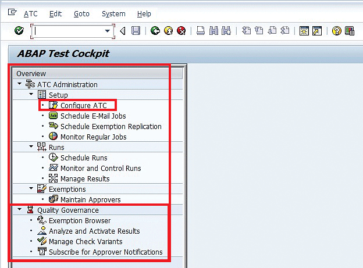
Task: Click the Overview column header
Action: click(97, 74)
